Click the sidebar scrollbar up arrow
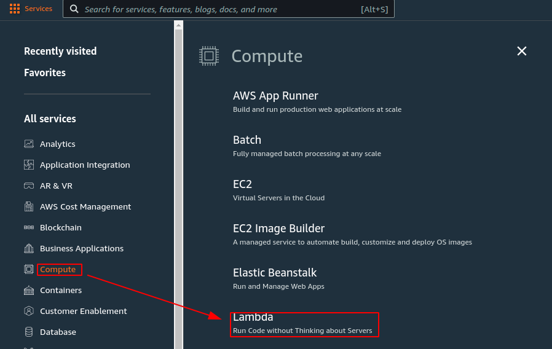 (178, 25)
